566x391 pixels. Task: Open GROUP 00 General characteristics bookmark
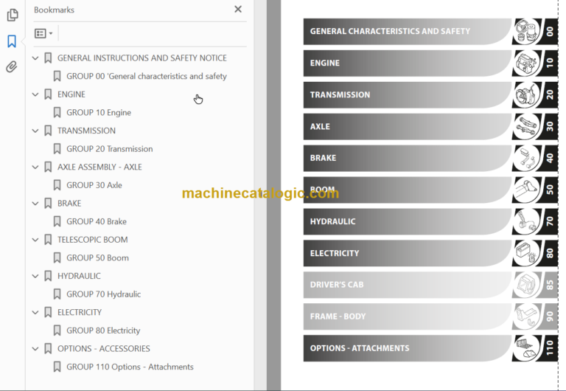pyautogui.click(x=147, y=76)
